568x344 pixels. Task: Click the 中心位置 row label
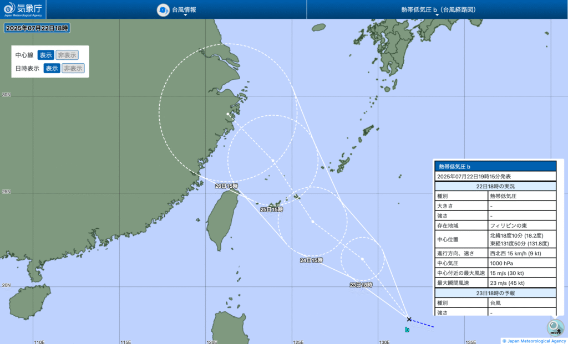tap(448, 239)
